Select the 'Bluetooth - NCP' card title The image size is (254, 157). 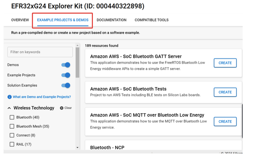[107, 147]
